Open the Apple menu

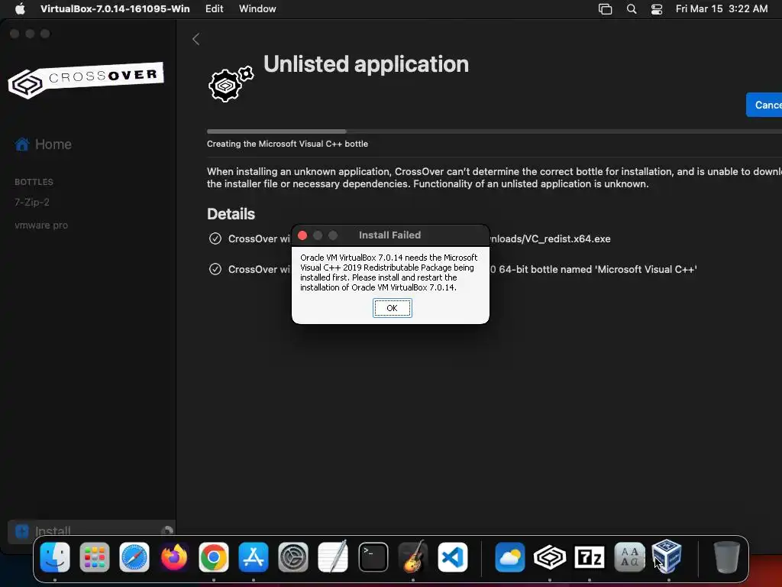pyautogui.click(x=20, y=8)
